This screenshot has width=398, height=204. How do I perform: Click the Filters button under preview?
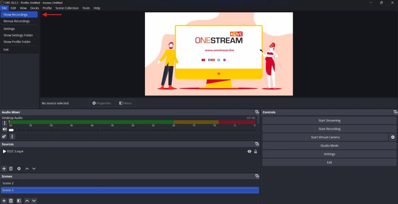pyautogui.click(x=126, y=103)
